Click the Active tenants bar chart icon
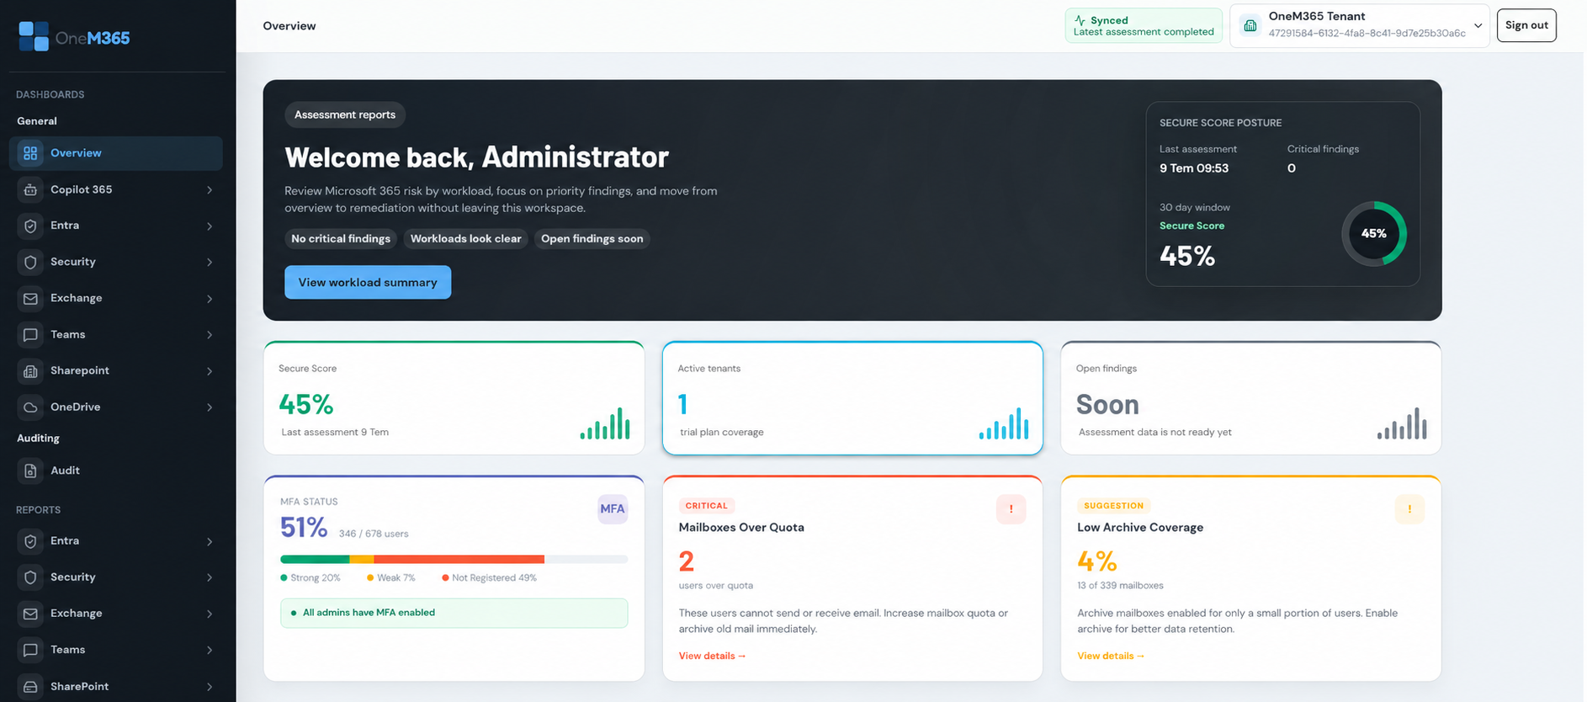Viewport: 1587px width, 702px height. [x=1004, y=423]
